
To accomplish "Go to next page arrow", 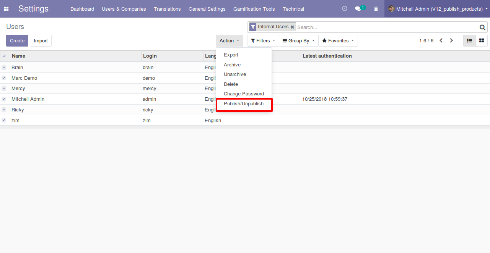I will point(451,40).
